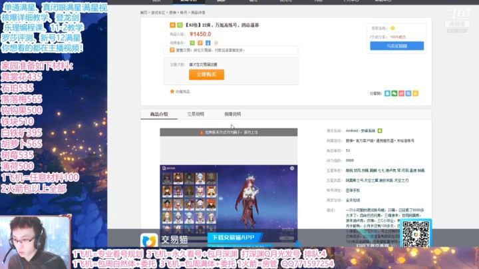Screen dimensions: 479x269
Task: Click the yellow seller credit star
Action: coord(393,28)
